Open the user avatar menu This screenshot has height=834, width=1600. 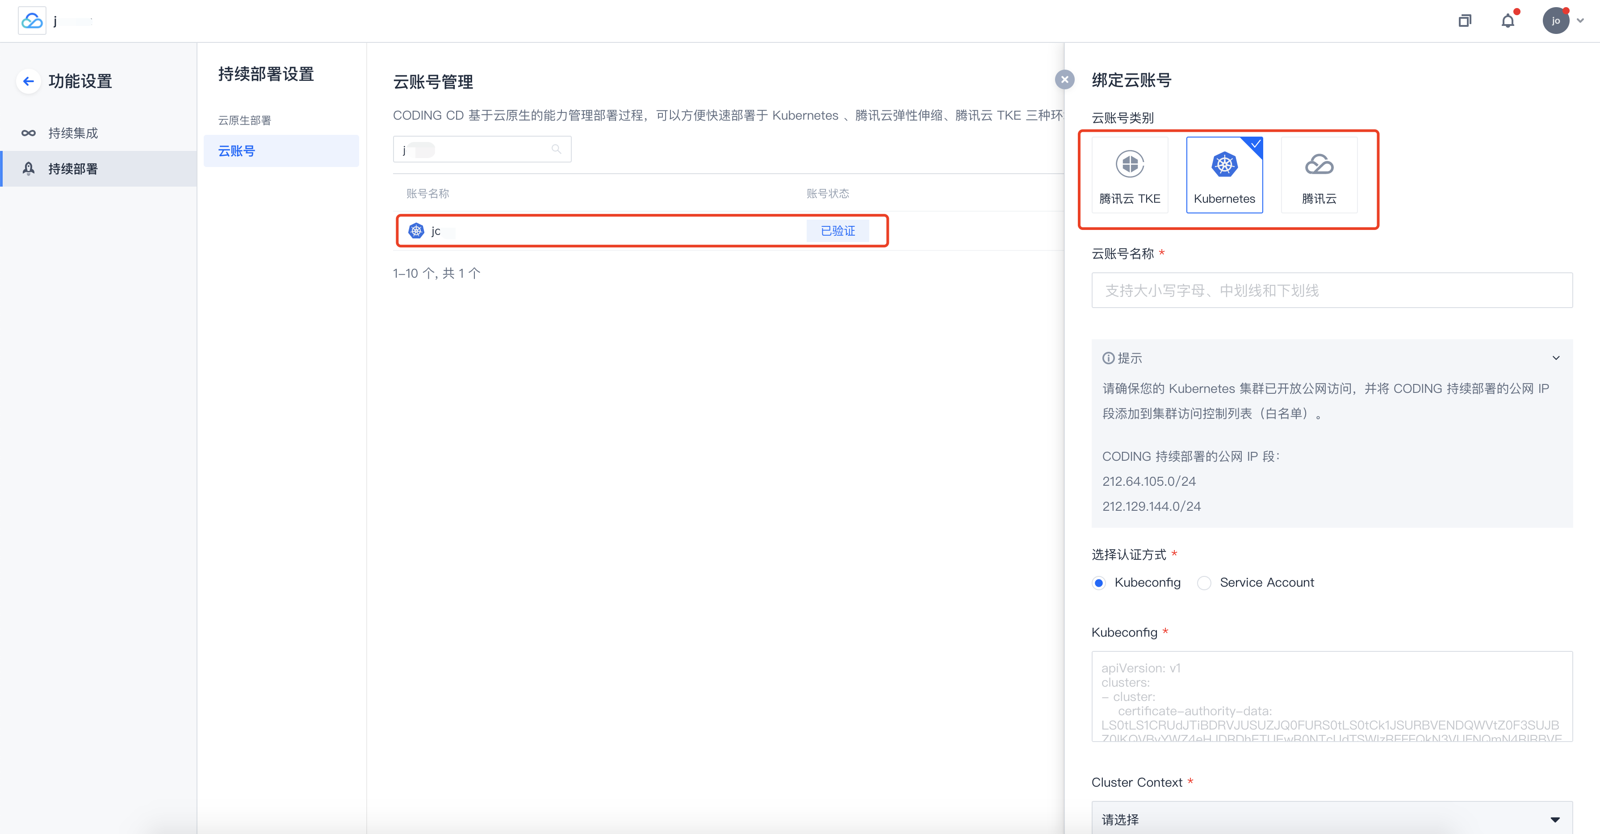tap(1556, 21)
